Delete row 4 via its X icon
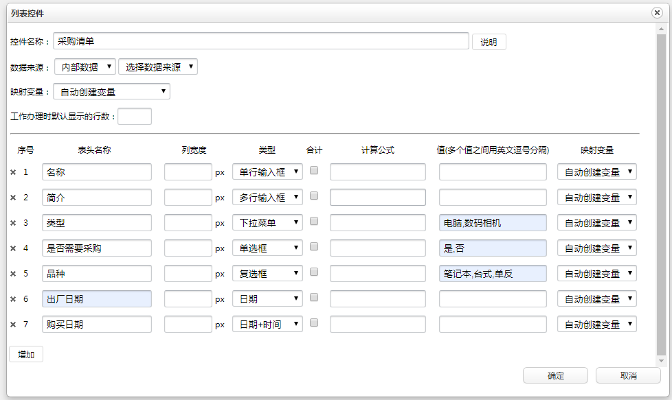 13,248
